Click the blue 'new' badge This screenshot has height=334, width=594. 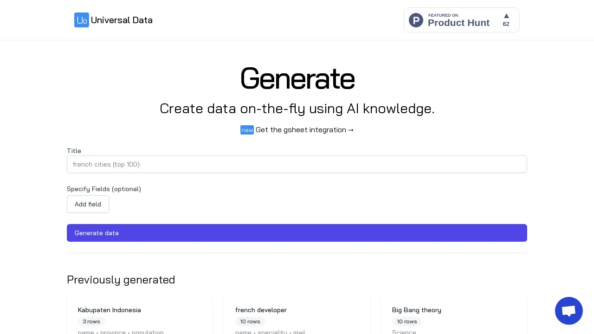coord(247,130)
